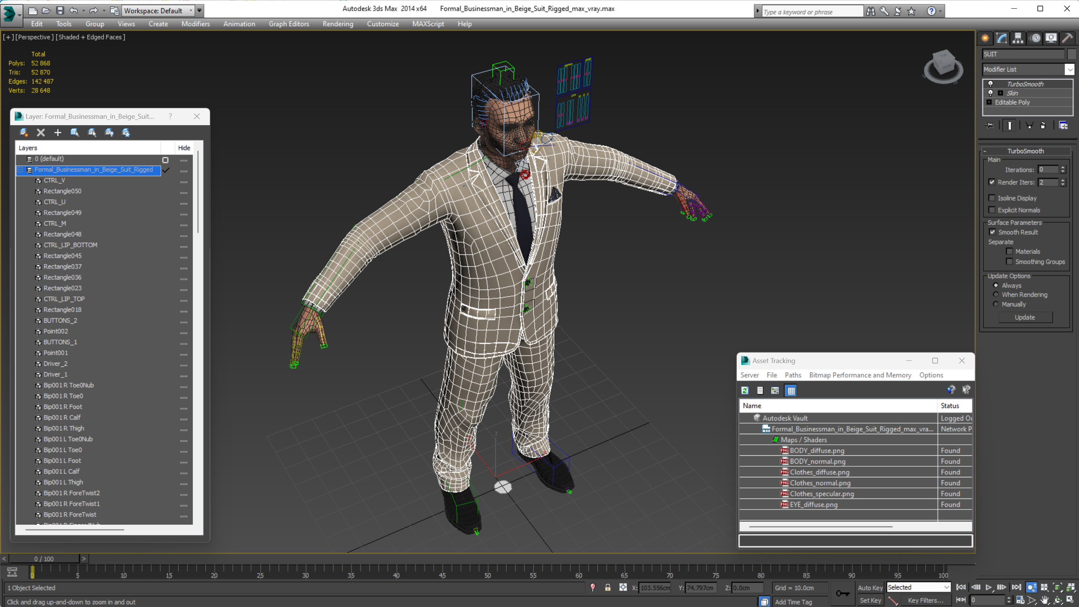
Task: Increase the Iterations spinner value
Action: (1063, 168)
